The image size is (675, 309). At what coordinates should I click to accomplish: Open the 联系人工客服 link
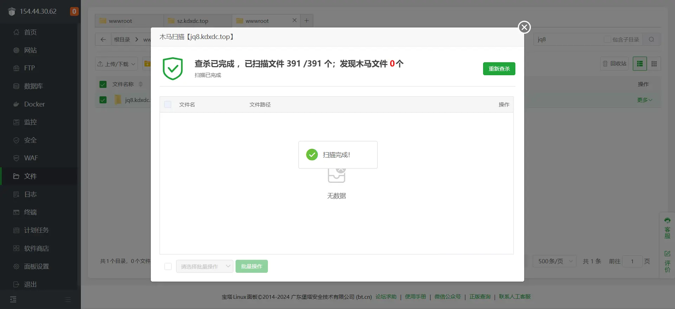(515, 297)
